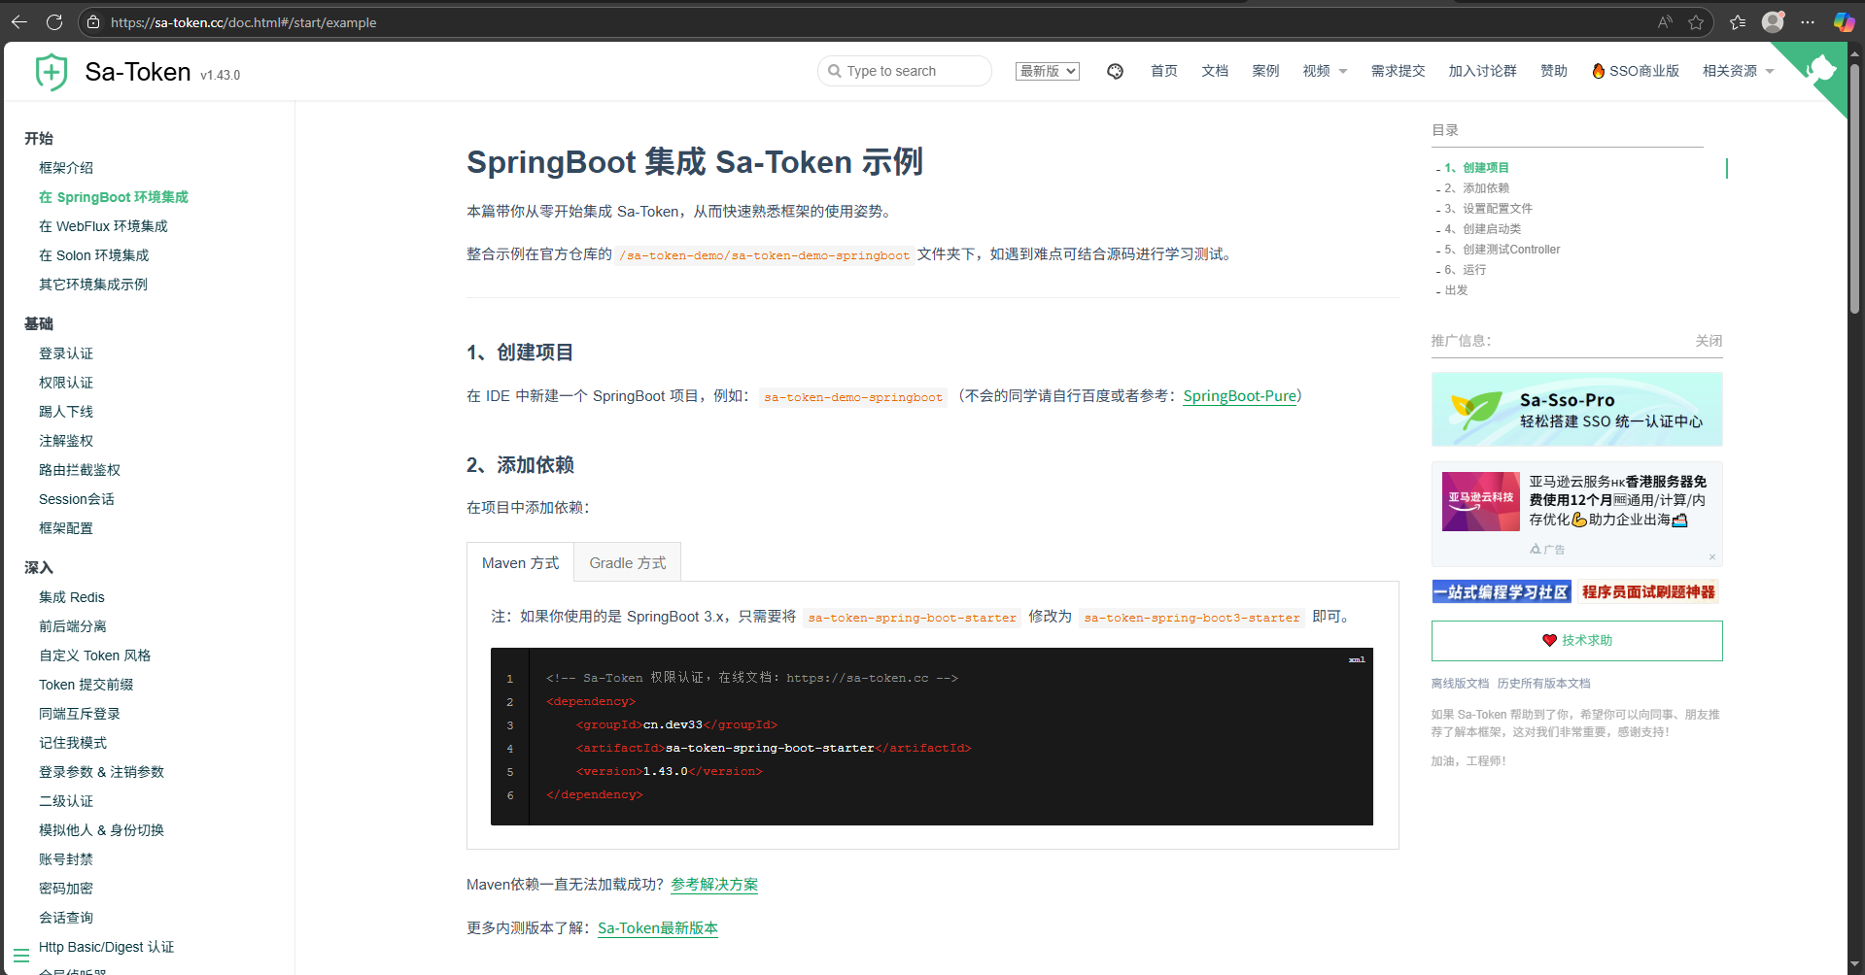1865x975 pixels.
Task: Bookmark the page with the star icon
Action: [x=1696, y=21]
